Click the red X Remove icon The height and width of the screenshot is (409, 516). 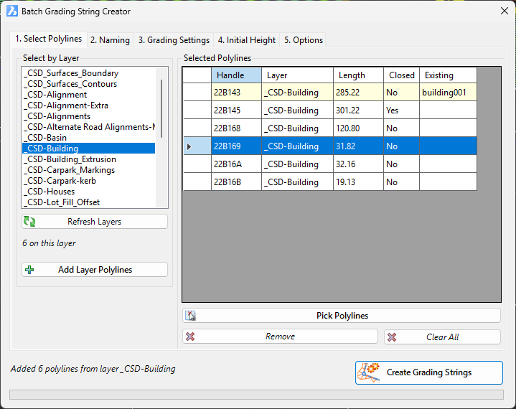(x=190, y=337)
